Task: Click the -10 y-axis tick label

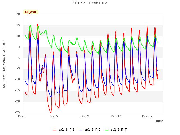Action: click(18, 79)
